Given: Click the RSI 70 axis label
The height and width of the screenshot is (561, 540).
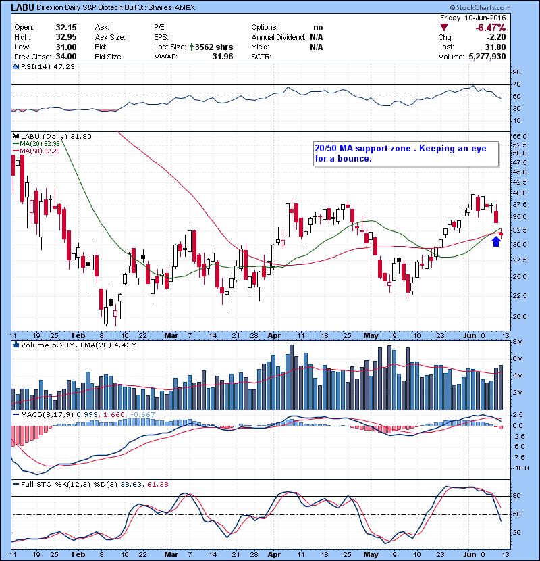Looking at the screenshot, I should (x=516, y=84).
